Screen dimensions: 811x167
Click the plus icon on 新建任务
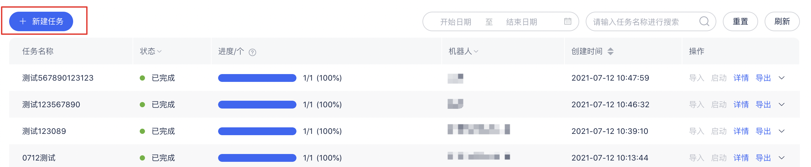click(x=23, y=21)
